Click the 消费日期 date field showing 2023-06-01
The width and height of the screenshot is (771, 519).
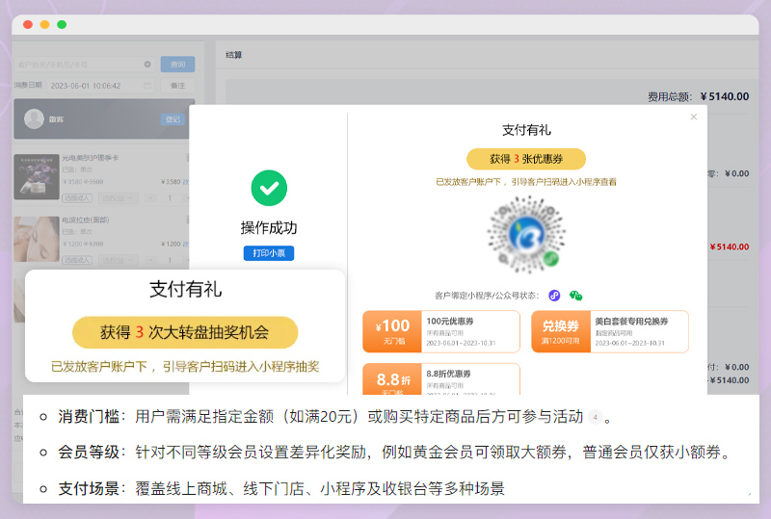(x=101, y=86)
